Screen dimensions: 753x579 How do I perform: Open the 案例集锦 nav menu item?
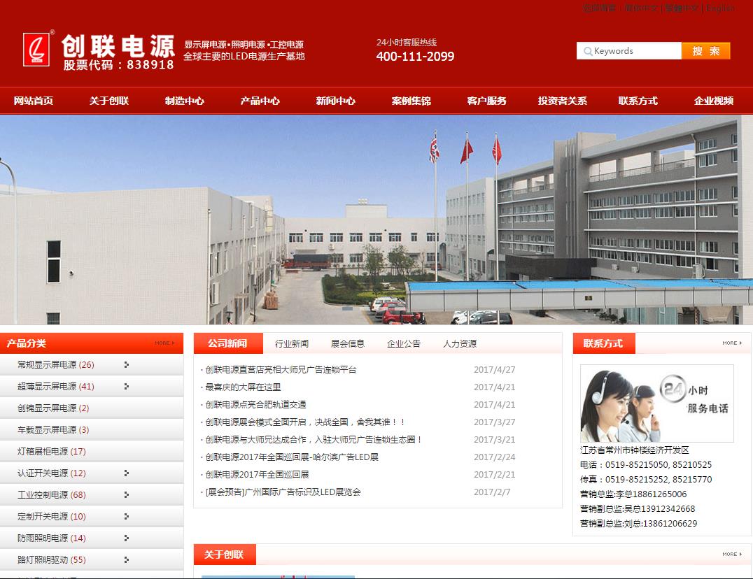[x=411, y=101]
